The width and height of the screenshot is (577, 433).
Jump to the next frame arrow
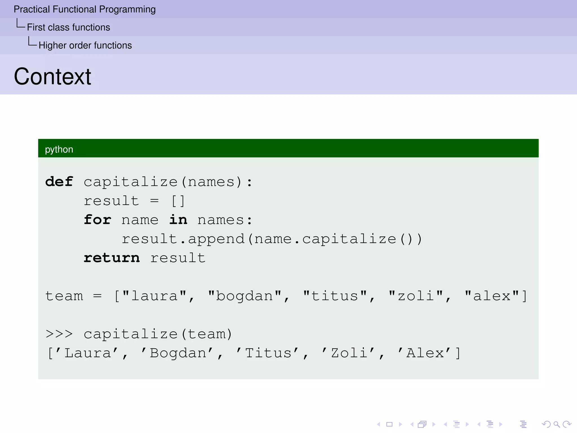tap(434, 424)
